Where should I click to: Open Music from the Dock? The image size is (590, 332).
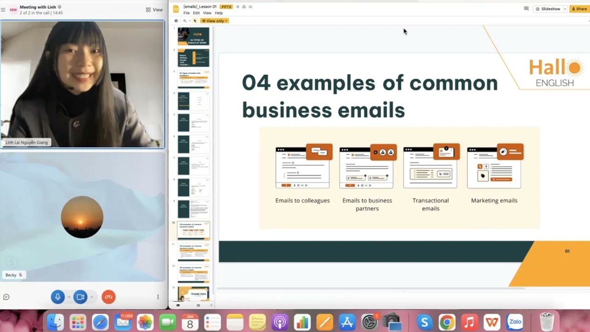point(470,322)
